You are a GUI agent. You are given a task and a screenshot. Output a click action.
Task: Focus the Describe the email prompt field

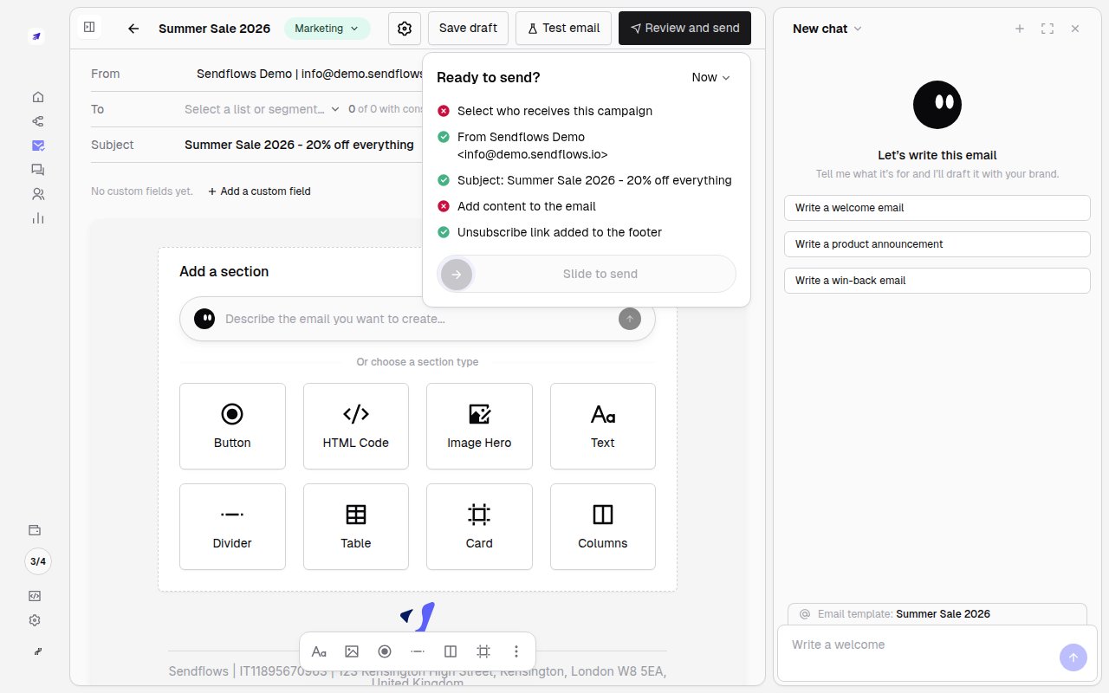419,319
